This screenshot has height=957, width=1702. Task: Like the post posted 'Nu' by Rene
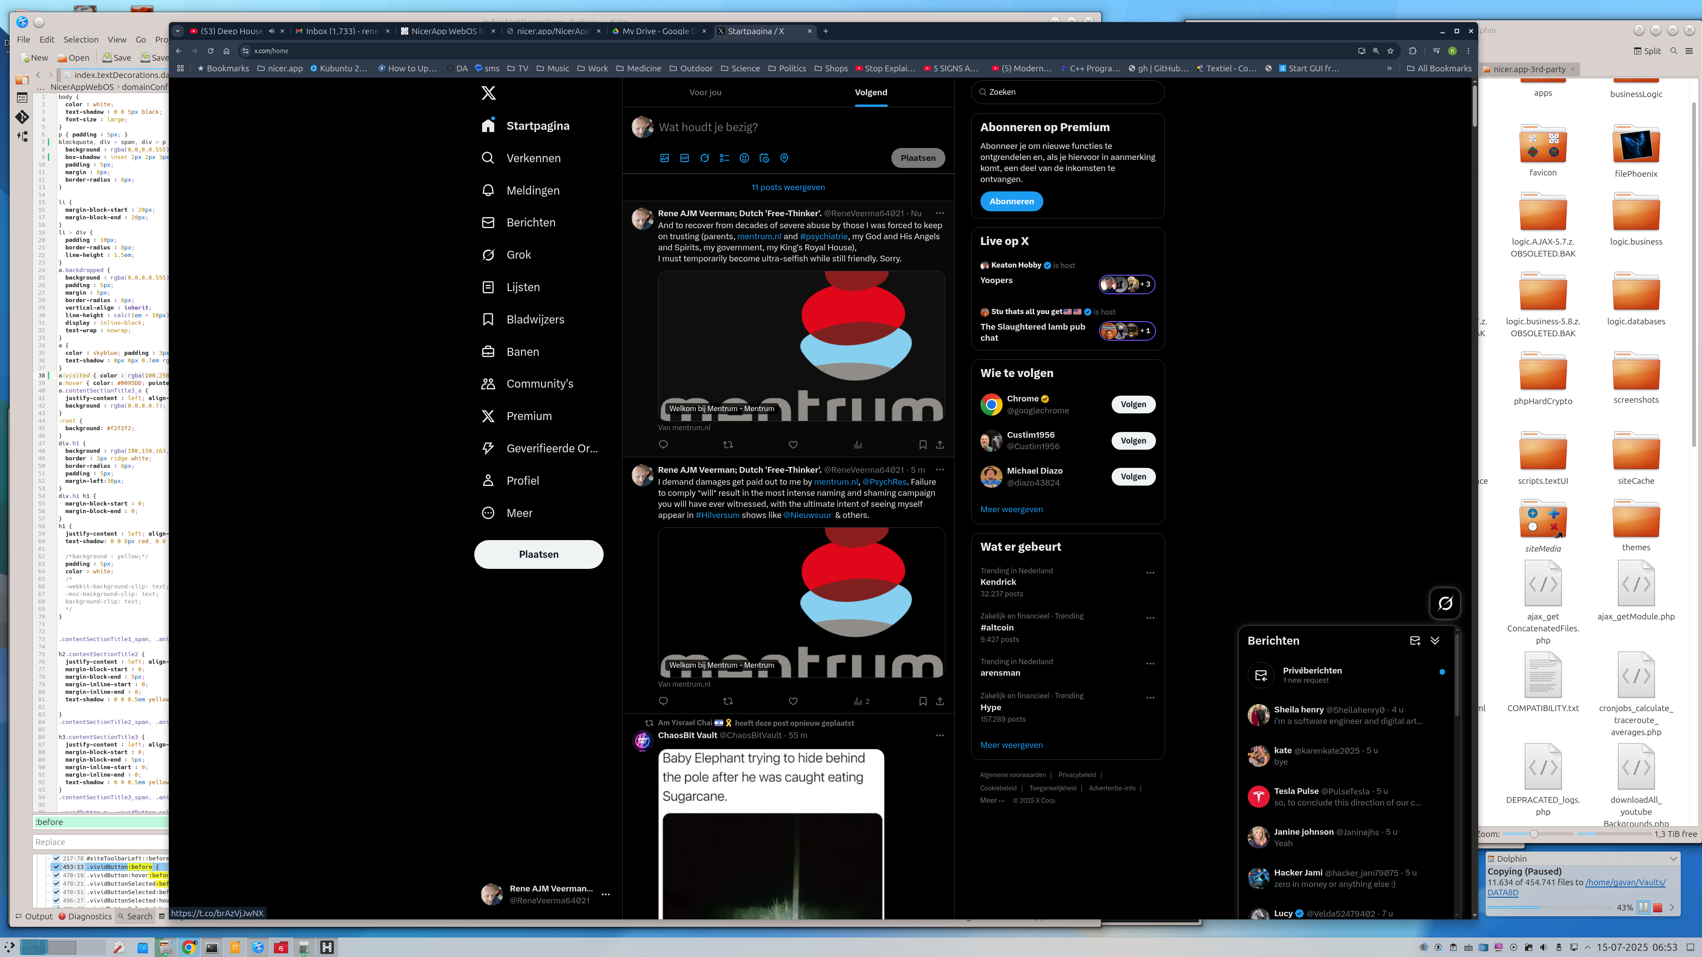coord(793,444)
